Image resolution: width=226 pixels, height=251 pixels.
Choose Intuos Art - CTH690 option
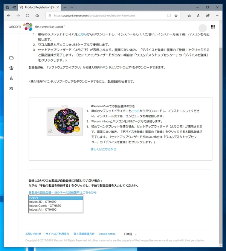point(56,210)
